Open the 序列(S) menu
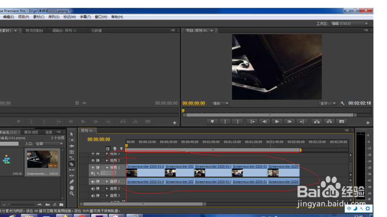Image resolution: width=387 pixels, height=217 pixels. [54, 17]
